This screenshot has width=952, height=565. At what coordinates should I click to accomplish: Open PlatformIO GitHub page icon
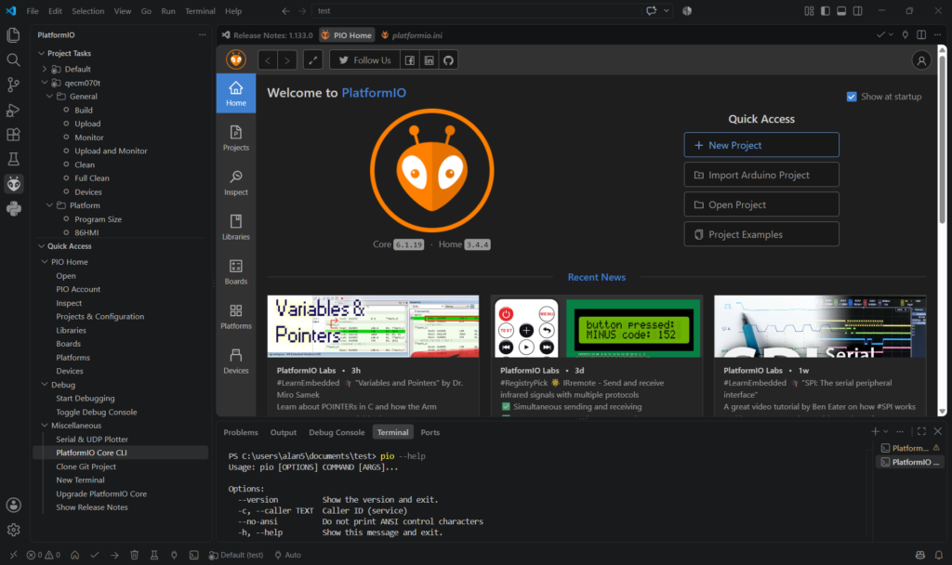[x=448, y=60]
